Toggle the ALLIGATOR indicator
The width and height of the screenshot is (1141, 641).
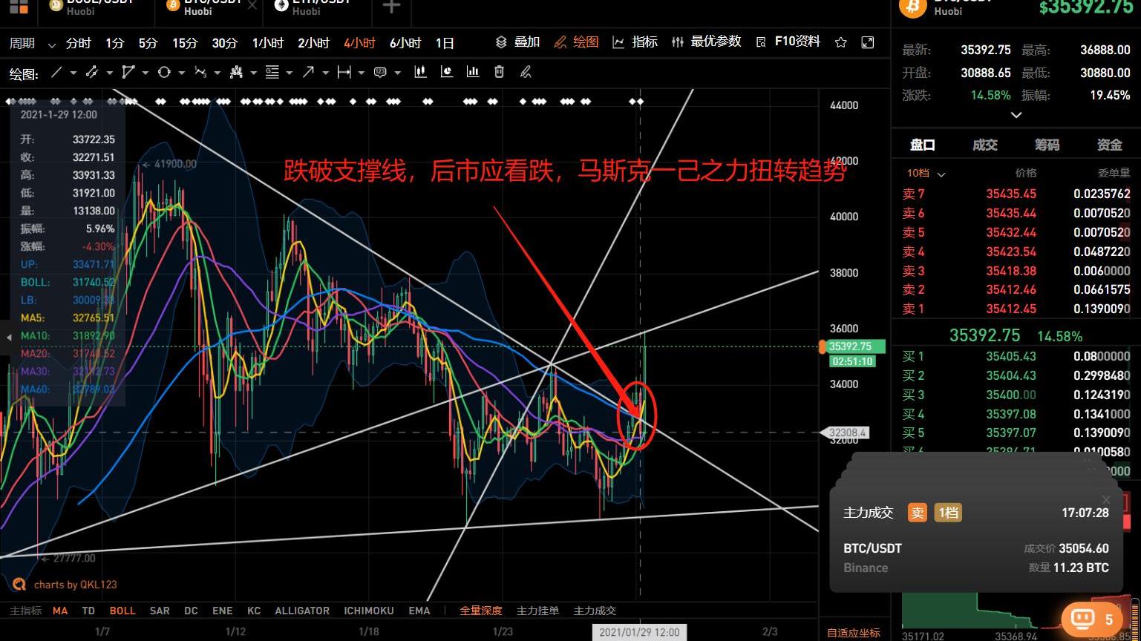pos(302,611)
